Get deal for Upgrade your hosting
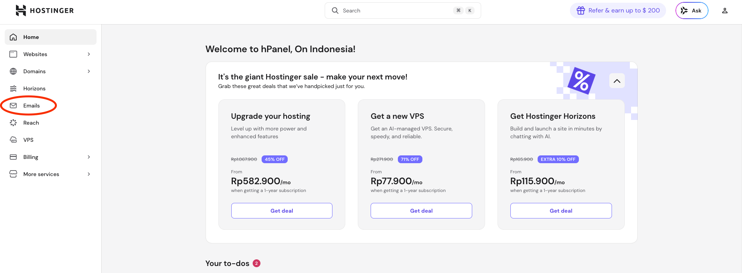 (x=281, y=211)
